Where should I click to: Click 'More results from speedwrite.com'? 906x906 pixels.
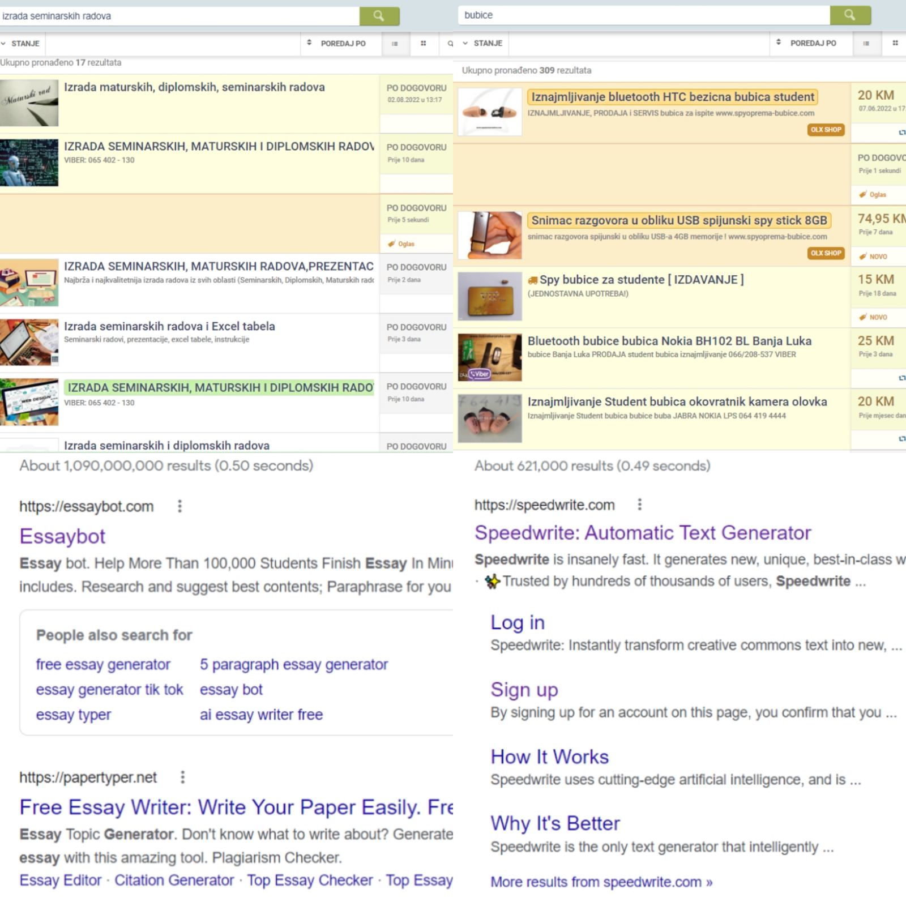[x=601, y=882]
